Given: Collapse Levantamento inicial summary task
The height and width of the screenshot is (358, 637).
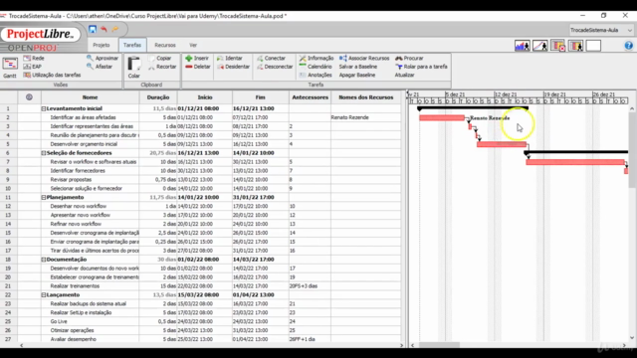Looking at the screenshot, I should (44, 108).
